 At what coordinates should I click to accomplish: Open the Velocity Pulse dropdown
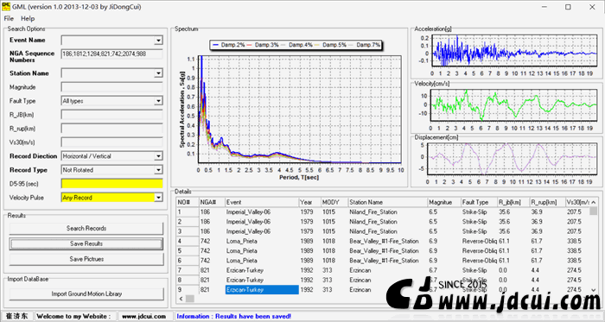[158, 198]
